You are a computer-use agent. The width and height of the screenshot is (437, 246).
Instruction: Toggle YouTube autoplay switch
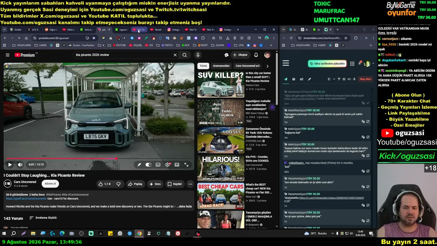pyautogui.click(x=149, y=165)
